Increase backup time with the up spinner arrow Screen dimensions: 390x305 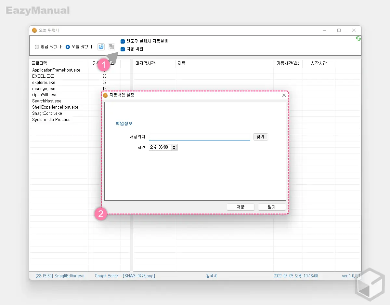pyautogui.click(x=175, y=146)
